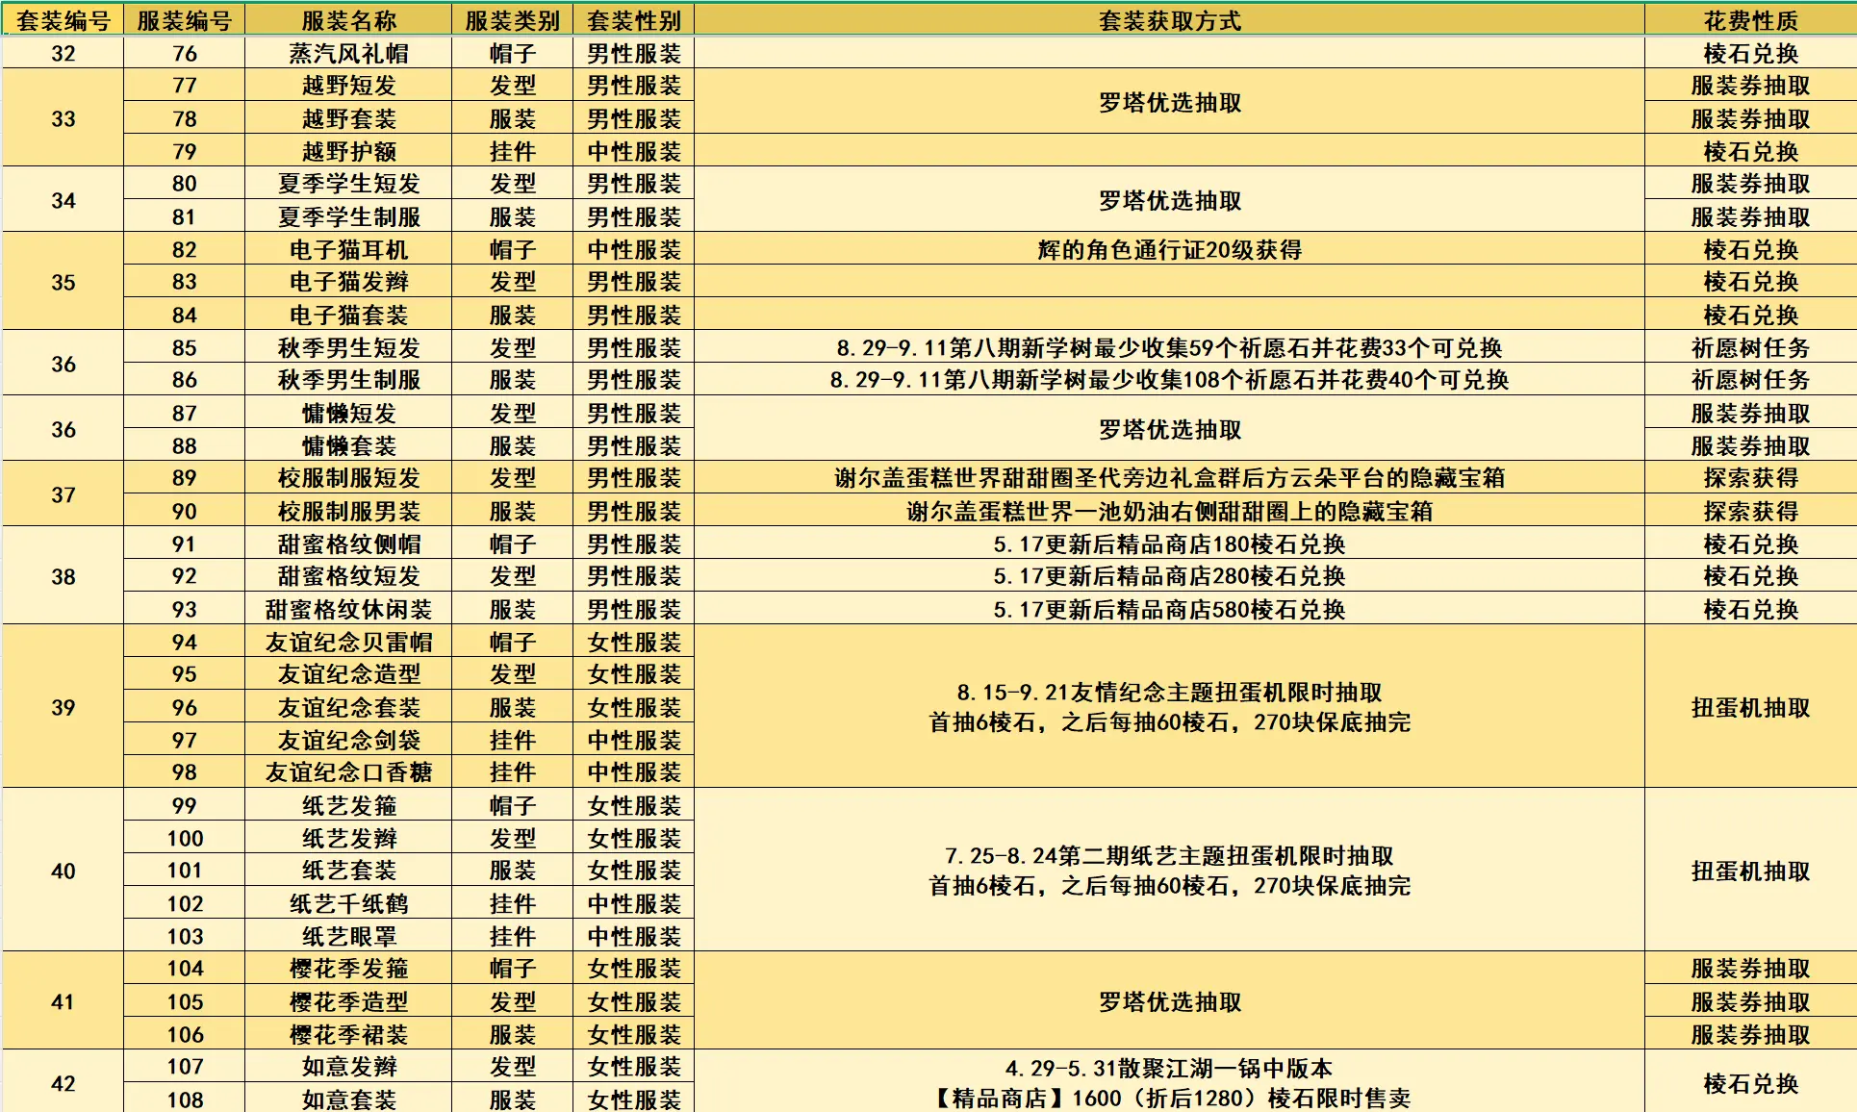Select the 蒸汽风礼帽 cell
Image resolution: width=1857 pixels, height=1112 pixels.
348,54
